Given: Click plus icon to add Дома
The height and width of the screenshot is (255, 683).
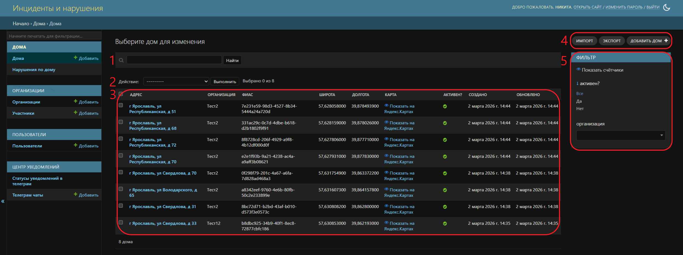Looking at the screenshot, I should 75,58.
